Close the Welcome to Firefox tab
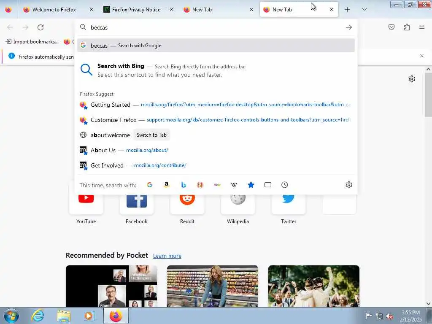 point(92,9)
